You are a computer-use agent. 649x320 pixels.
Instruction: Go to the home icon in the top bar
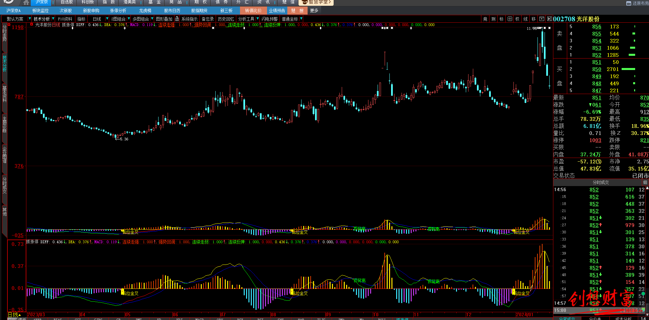26,2
